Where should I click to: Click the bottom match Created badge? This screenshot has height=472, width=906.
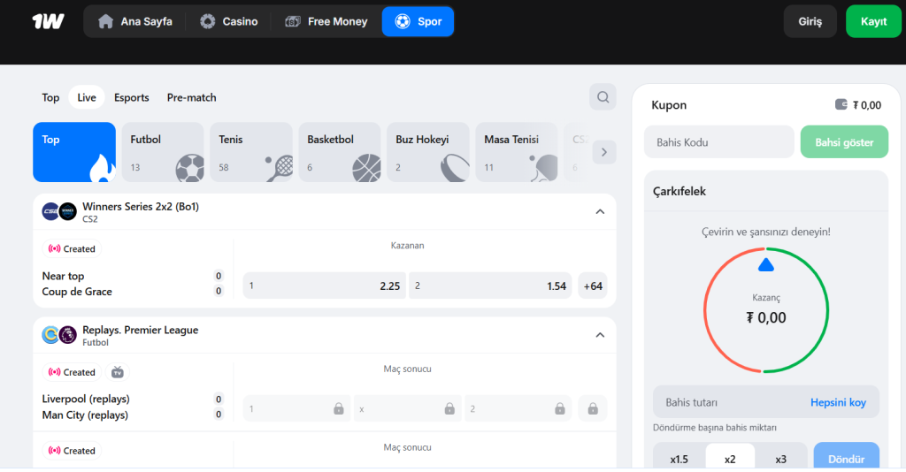(x=72, y=451)
